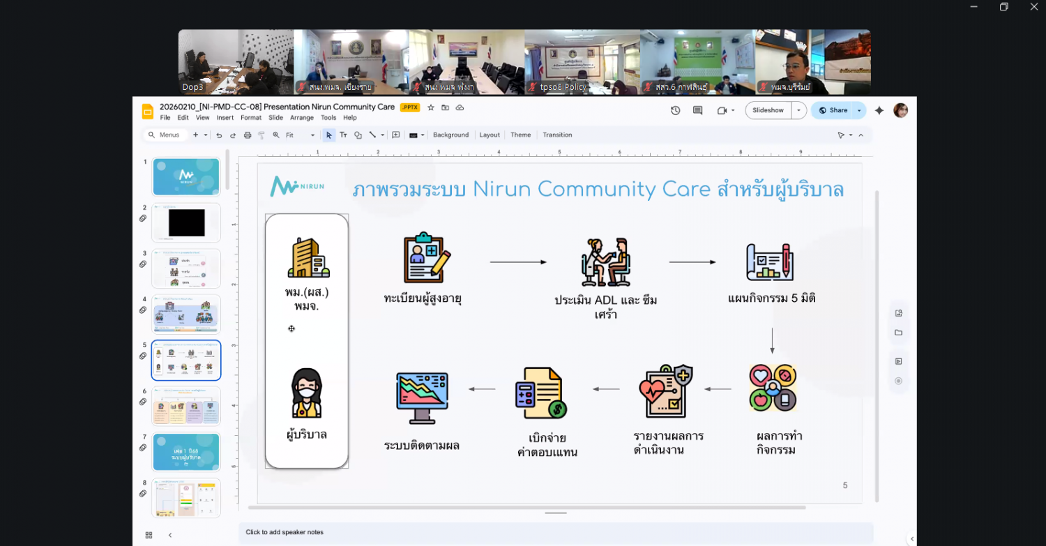Open version history clock icon
This screenshot has height=546, width=1046.
[675, 110]
